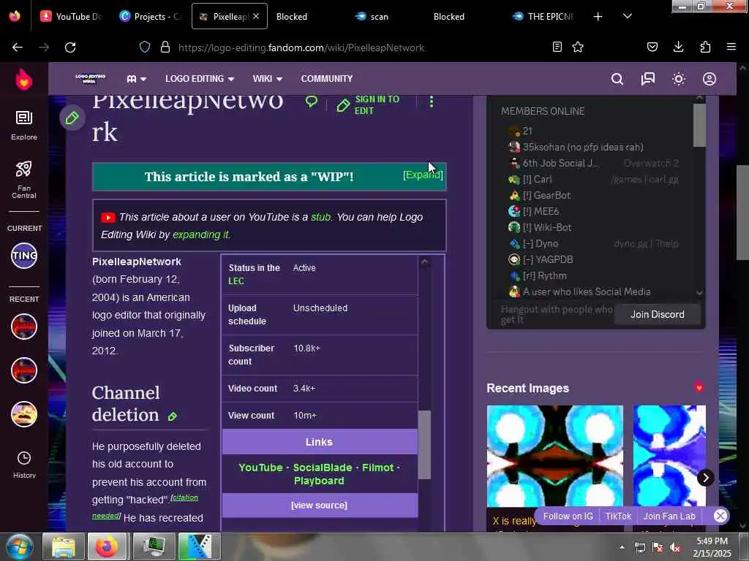Click Join Fan Lab

coord(669,516)
